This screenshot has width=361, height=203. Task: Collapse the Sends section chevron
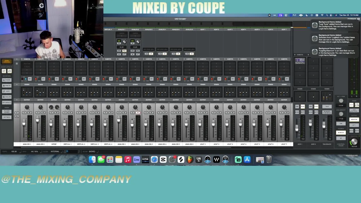[x=17, y=84]
